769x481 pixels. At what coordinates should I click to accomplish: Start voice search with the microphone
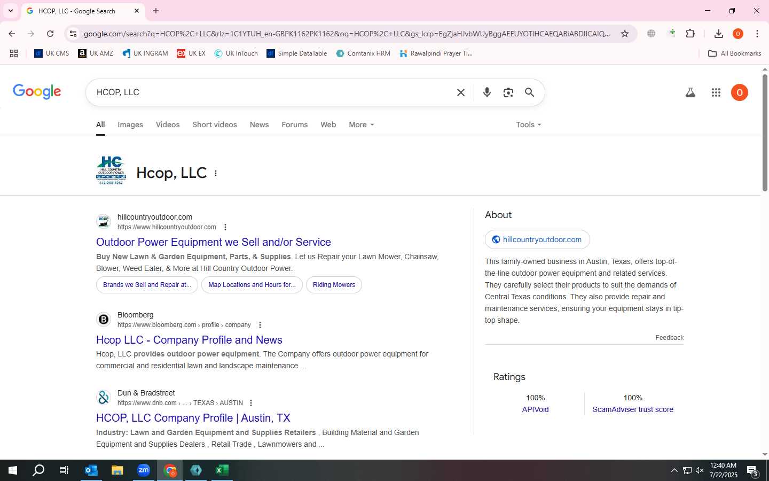[x=487, y=92]
